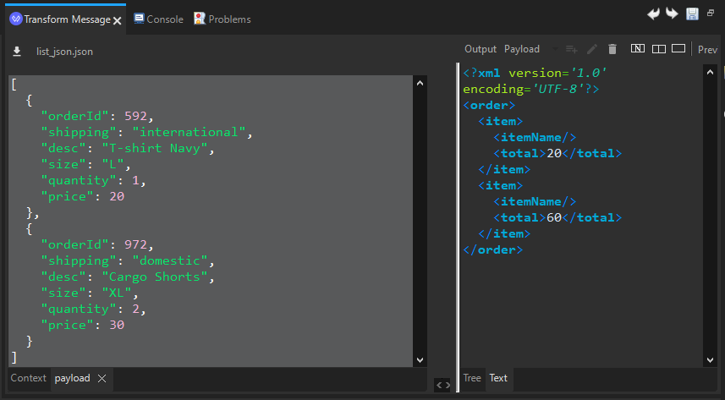Viewport: 725px width, 400px height.
Task: Save using the floppy disk icon
Action: pyautogui.click(x=692, y=14)
